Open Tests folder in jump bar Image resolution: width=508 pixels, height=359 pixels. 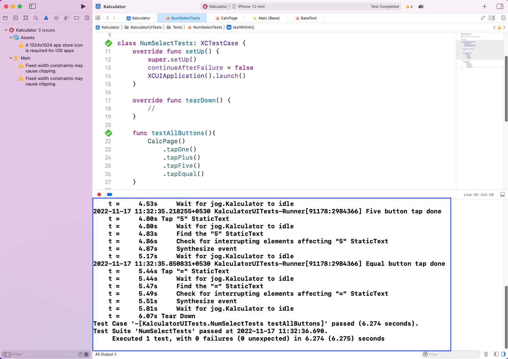point(175,27)
